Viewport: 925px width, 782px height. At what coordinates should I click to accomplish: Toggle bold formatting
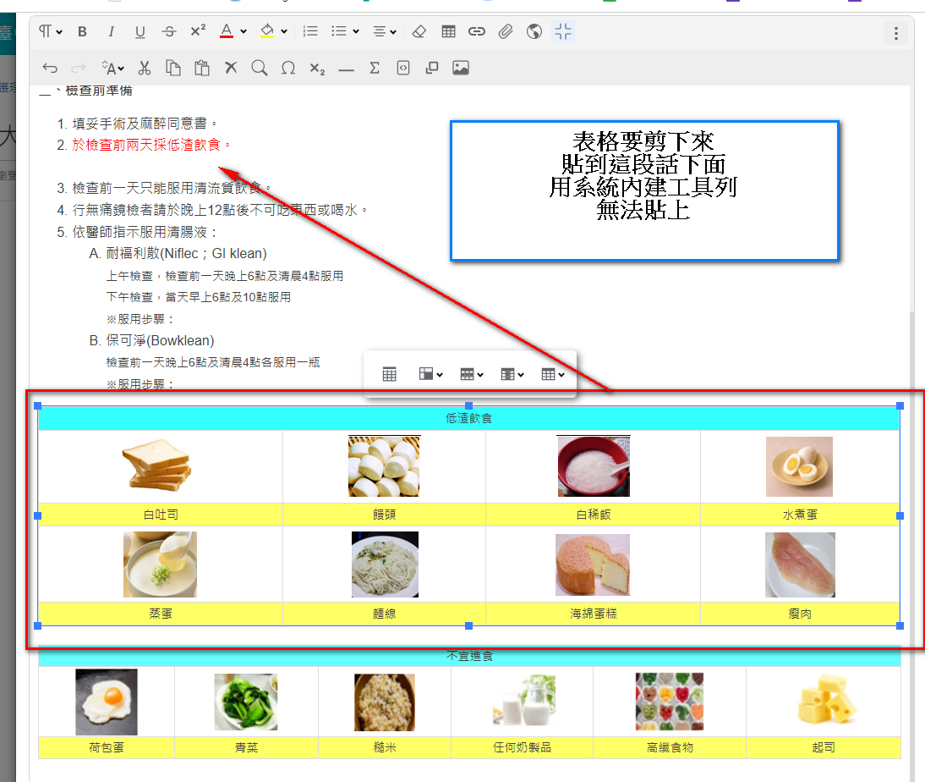83,32
